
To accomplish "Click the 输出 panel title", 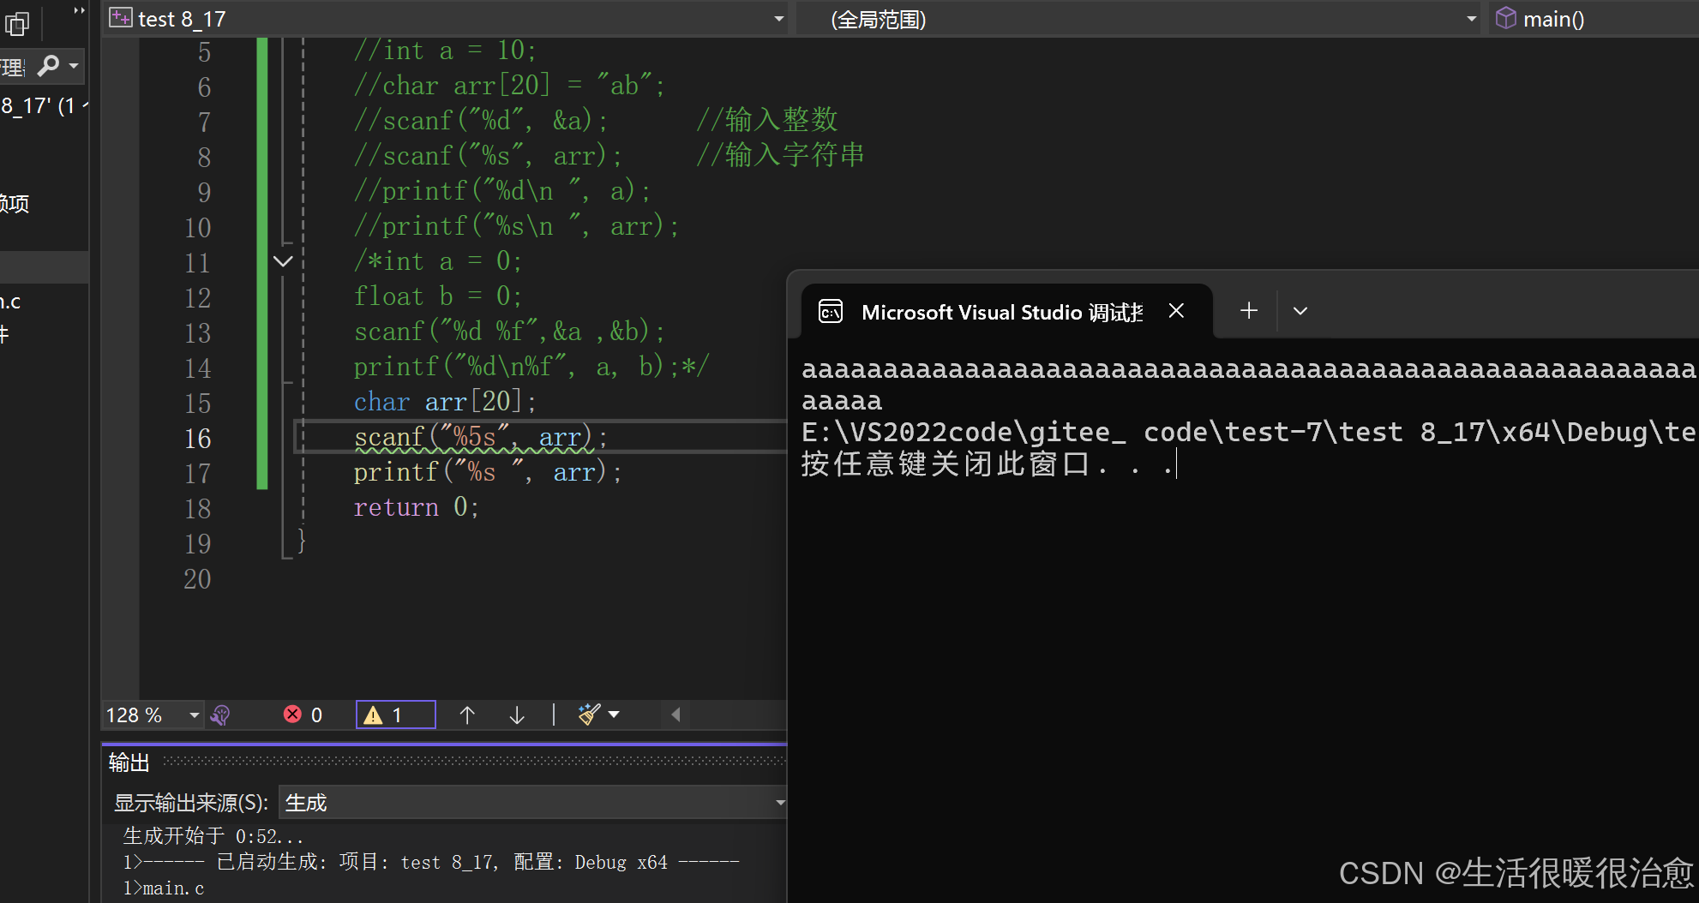I will [x=129, y=762].
